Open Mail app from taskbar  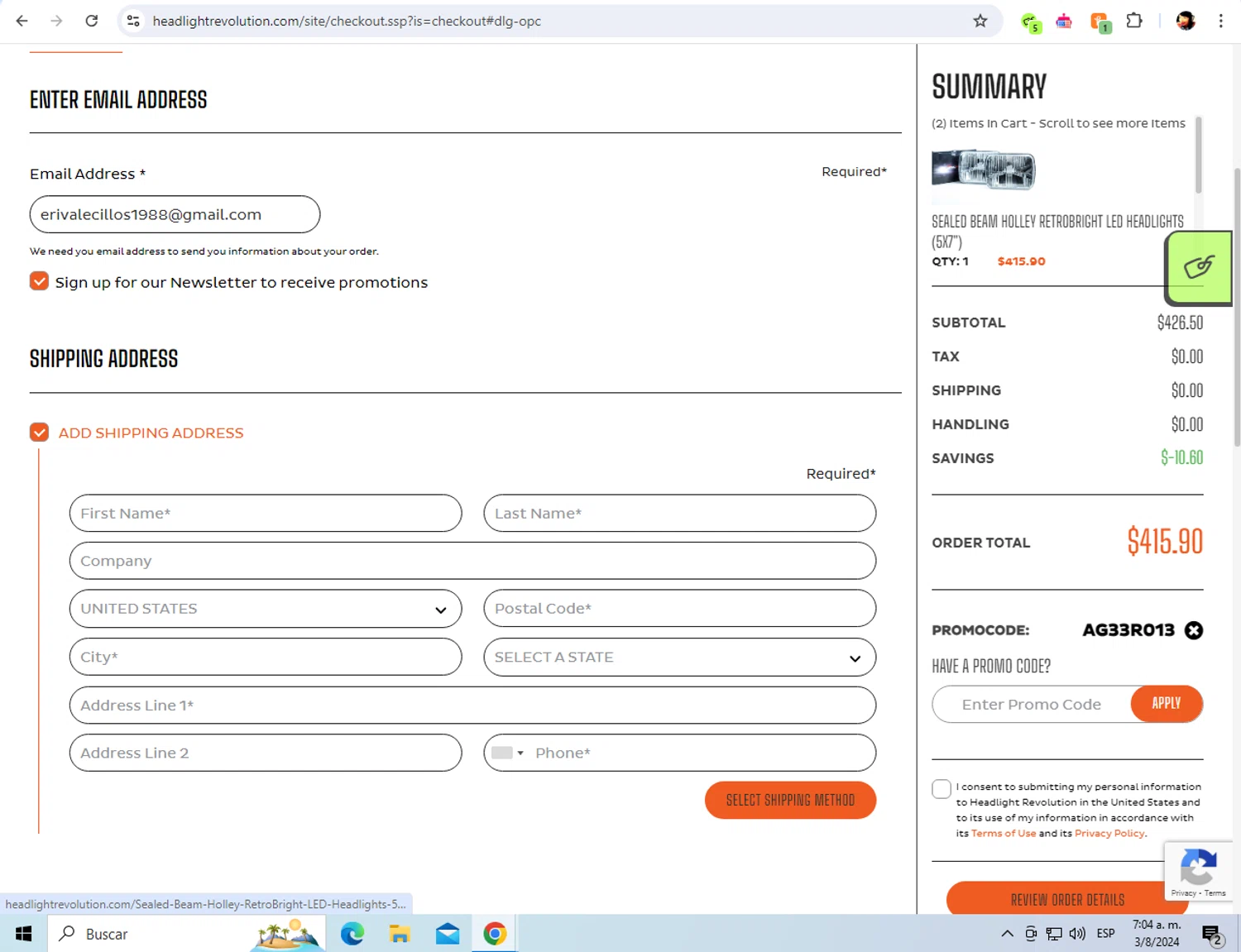(x=448, y=934)
